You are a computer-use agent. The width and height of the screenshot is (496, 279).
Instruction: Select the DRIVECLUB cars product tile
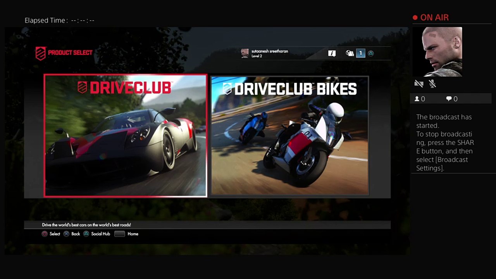pyautogui.click(x=126, y=136)
